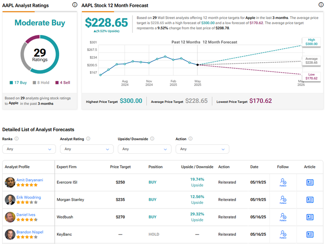Open the Action filter dropdown
This screenshot has width=325, height=244.
coord(202,149)
